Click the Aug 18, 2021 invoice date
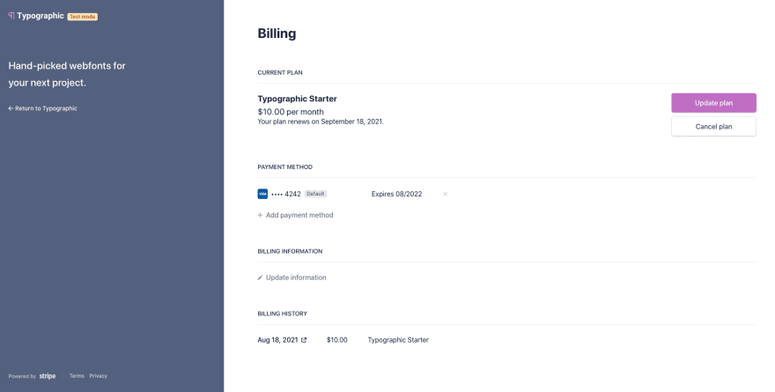 (277, 340)
